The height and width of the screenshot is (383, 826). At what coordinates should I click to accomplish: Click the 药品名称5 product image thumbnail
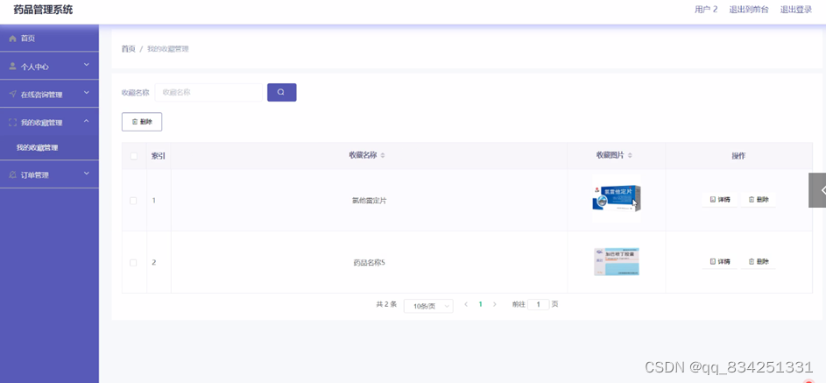(x=617, y=262)
